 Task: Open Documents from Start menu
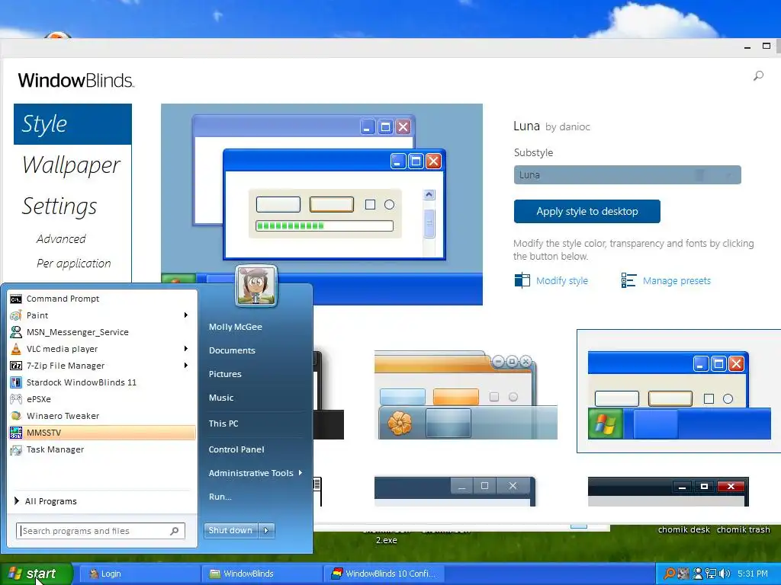pyautogui.click(x=232, y=350)
